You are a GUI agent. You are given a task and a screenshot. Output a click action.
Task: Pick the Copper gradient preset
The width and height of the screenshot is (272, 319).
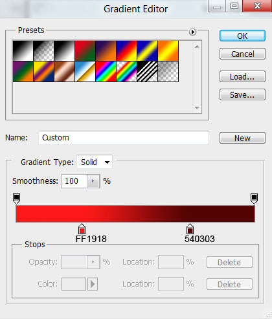tap(64, 71)
